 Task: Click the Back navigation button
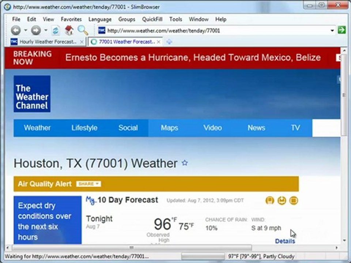click(x=16, y=30)
